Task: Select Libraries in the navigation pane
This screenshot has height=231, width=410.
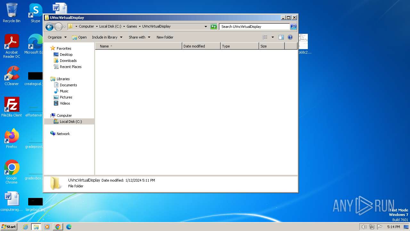Action: pyautogui.click(x=63, y=79)
